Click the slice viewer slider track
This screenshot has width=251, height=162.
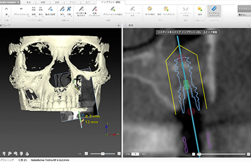point(222,154)
